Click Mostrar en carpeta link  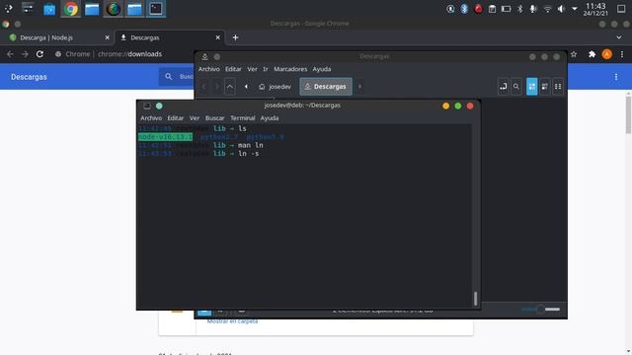[232, 321]
